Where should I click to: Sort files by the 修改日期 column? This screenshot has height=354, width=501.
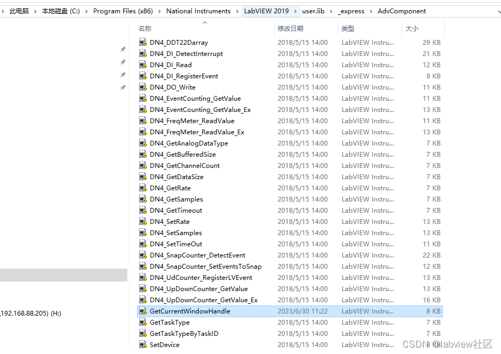tap(292, 28)
